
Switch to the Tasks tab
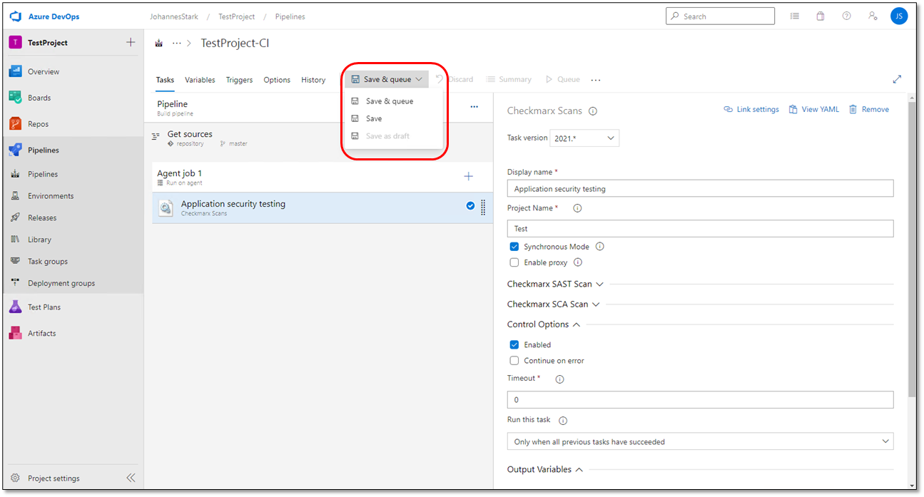pos(165,80)
